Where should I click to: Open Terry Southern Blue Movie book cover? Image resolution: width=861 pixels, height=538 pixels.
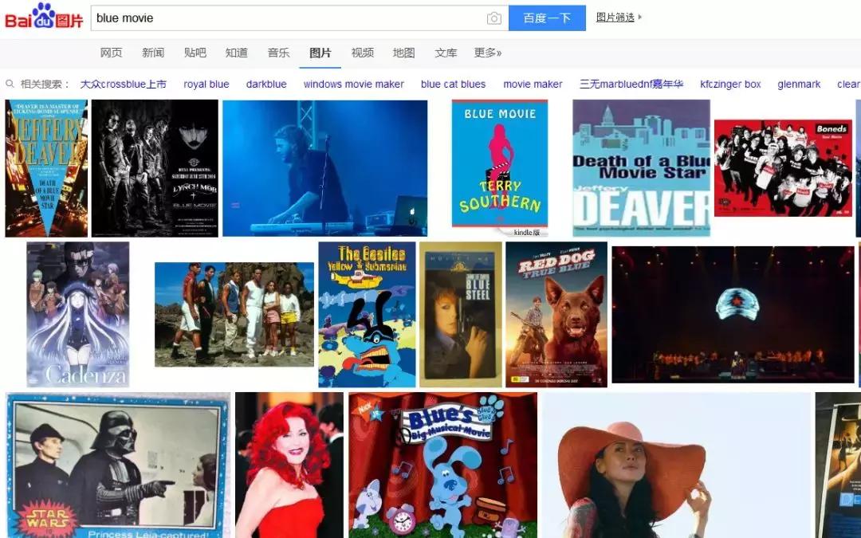click(x=500, y=168)
